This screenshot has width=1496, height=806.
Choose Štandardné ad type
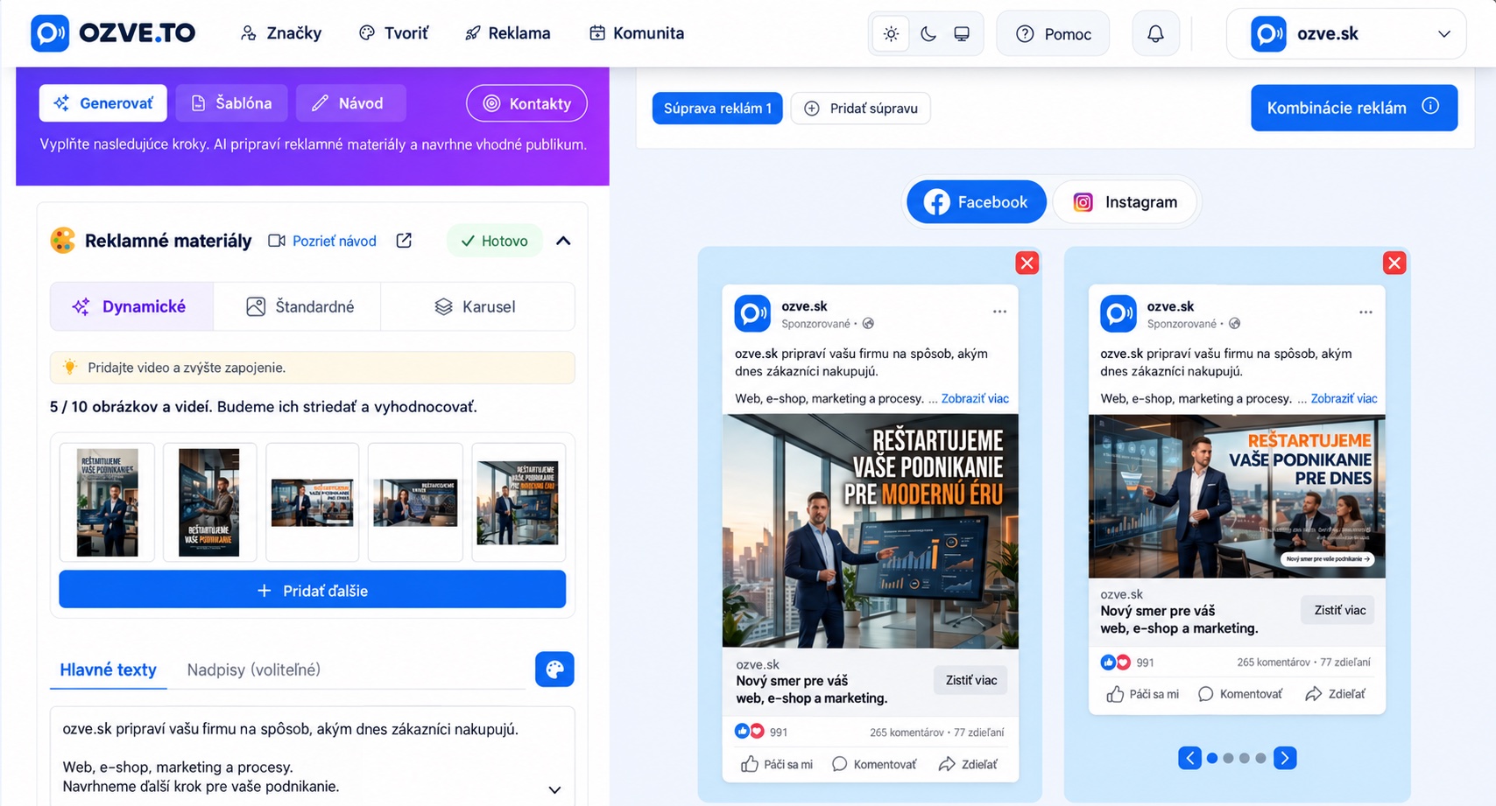[298, 306]
